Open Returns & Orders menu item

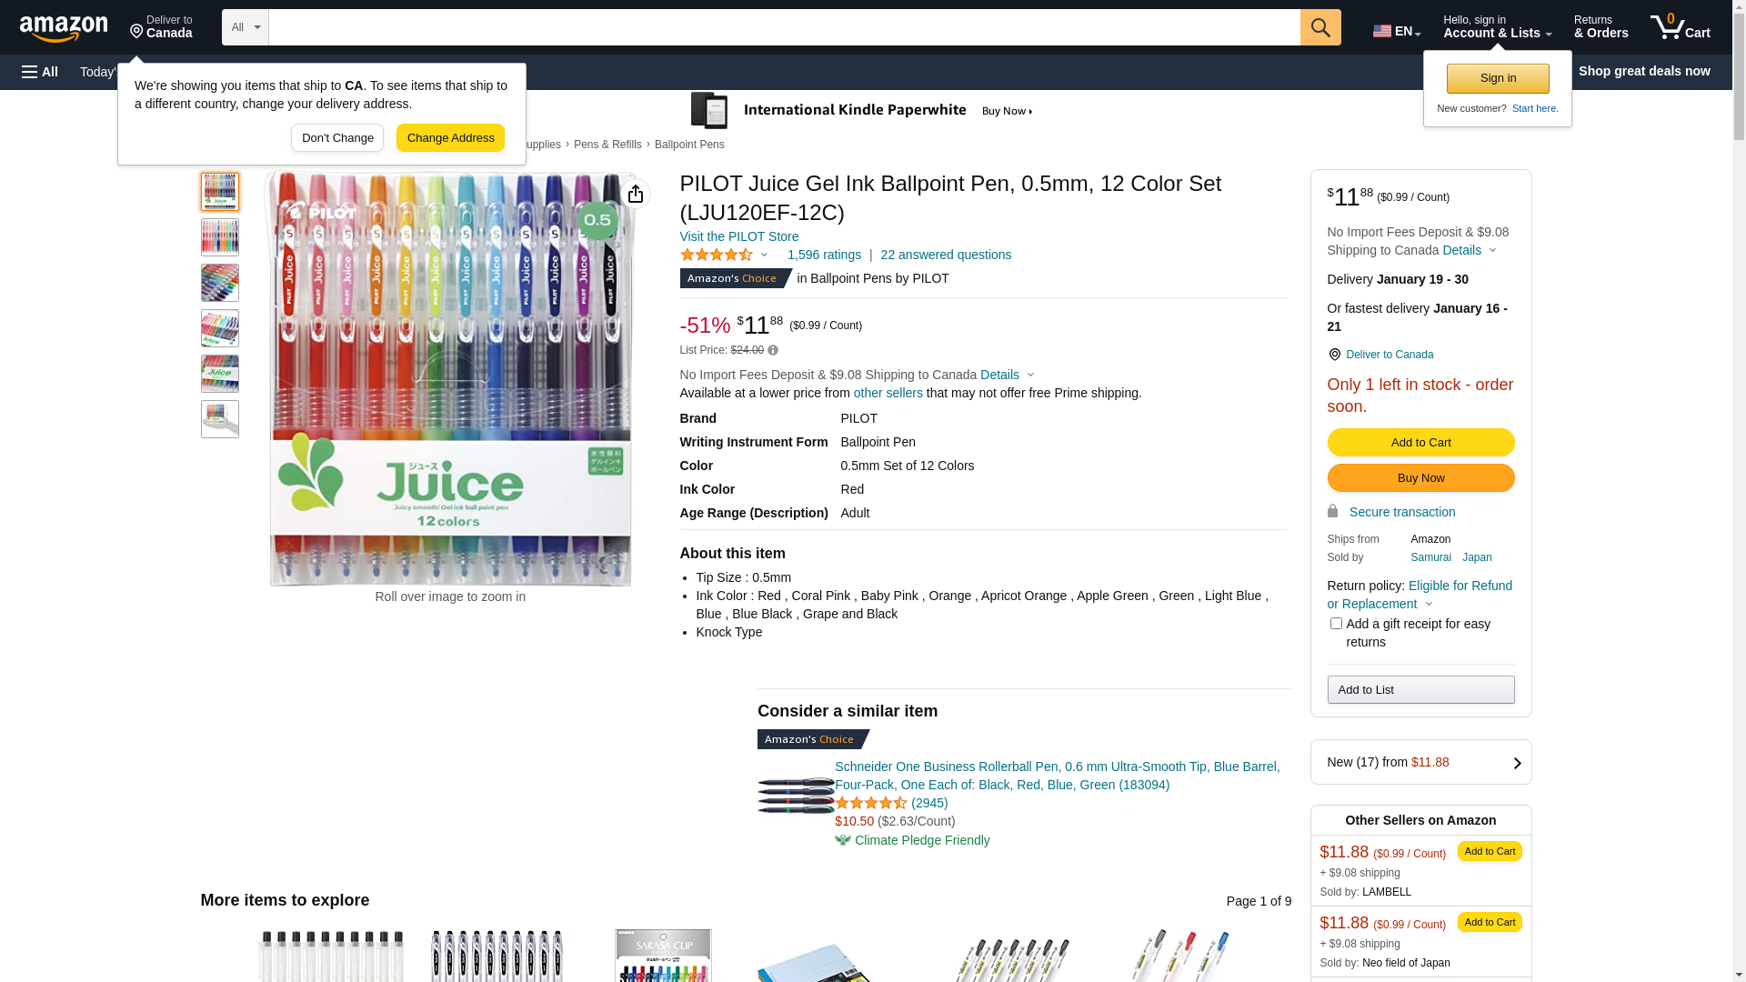tap(1600, 27)
